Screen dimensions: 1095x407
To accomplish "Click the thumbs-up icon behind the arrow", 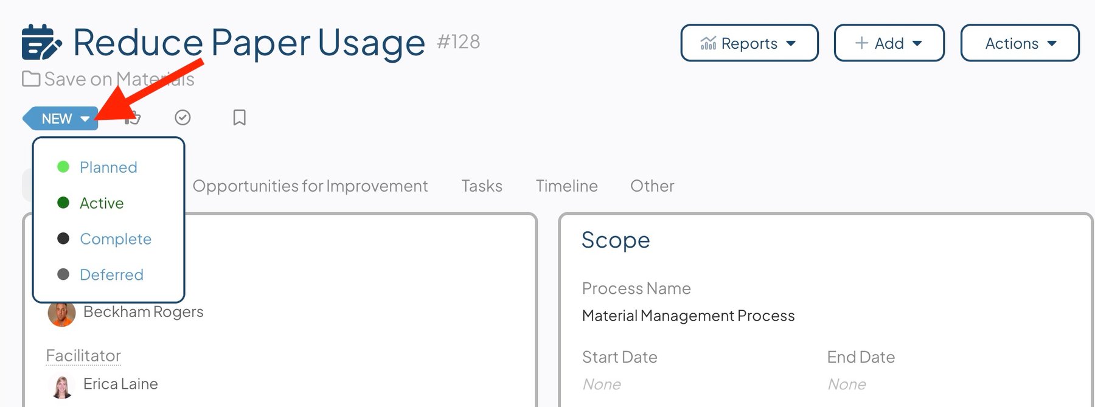I will (133, 117).
